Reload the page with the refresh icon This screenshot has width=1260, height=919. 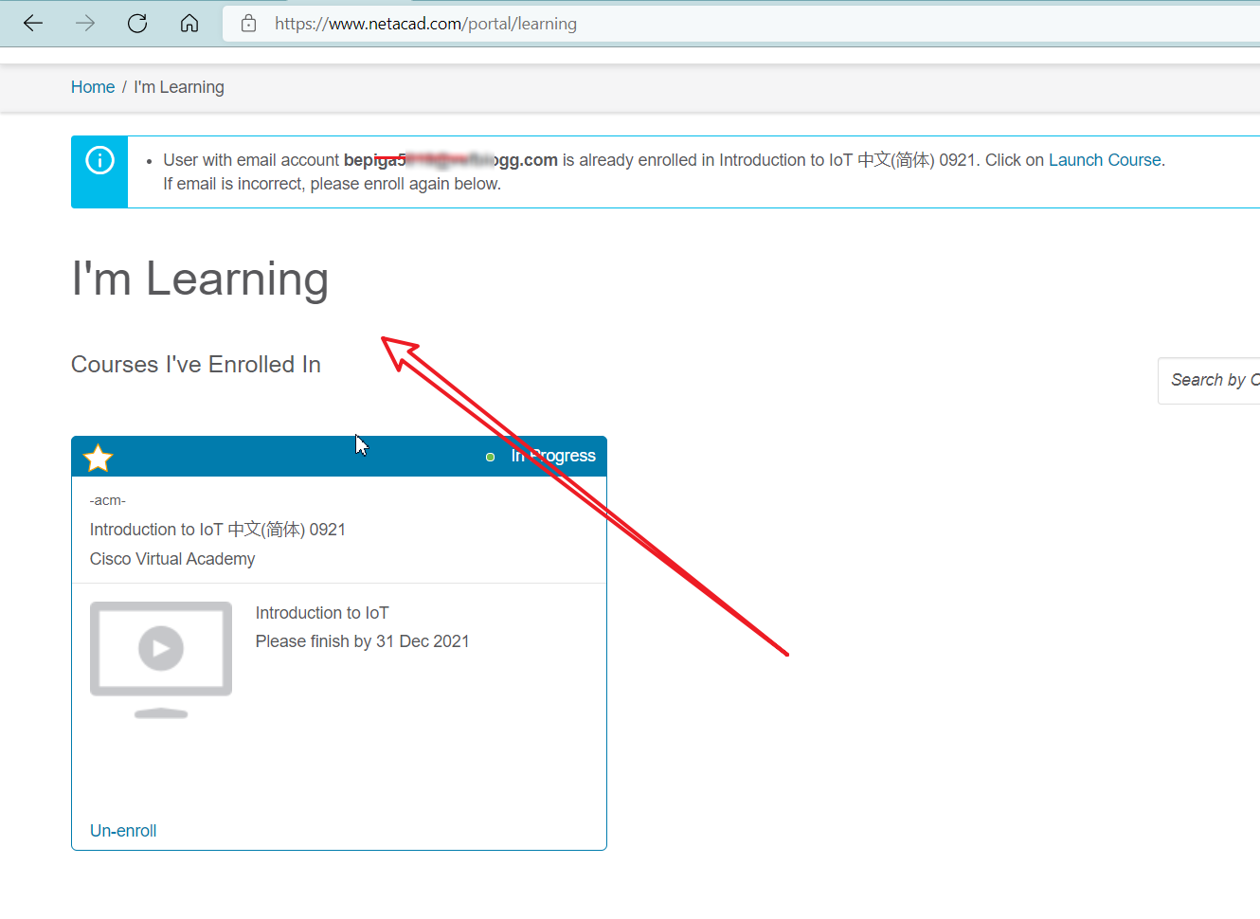tap(137, 24)
